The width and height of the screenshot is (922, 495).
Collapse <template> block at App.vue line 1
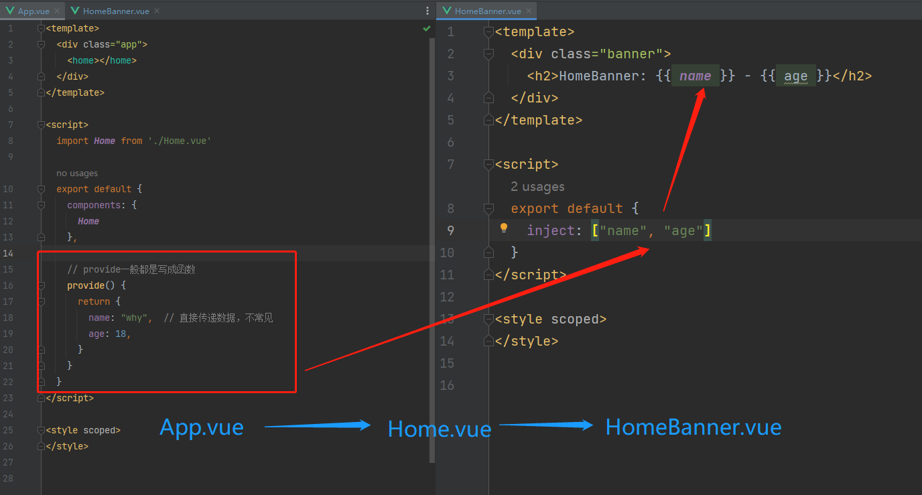(x=42, y=29)
